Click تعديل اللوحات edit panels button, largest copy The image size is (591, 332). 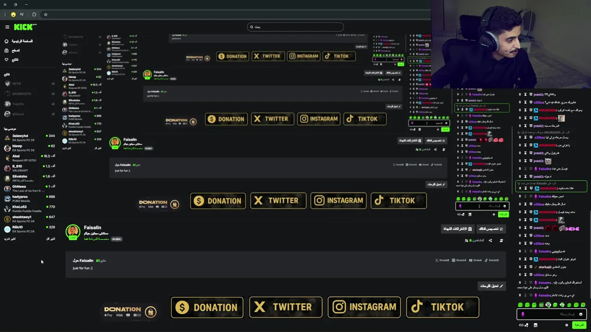492,286
